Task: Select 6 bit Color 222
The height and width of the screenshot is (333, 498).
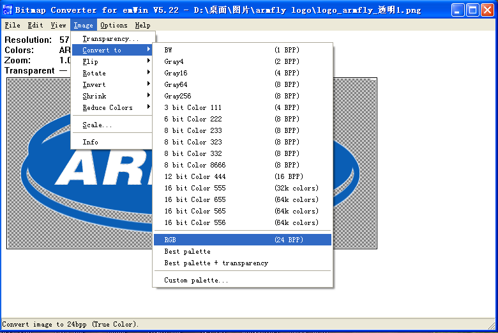Action: (243, 119)
